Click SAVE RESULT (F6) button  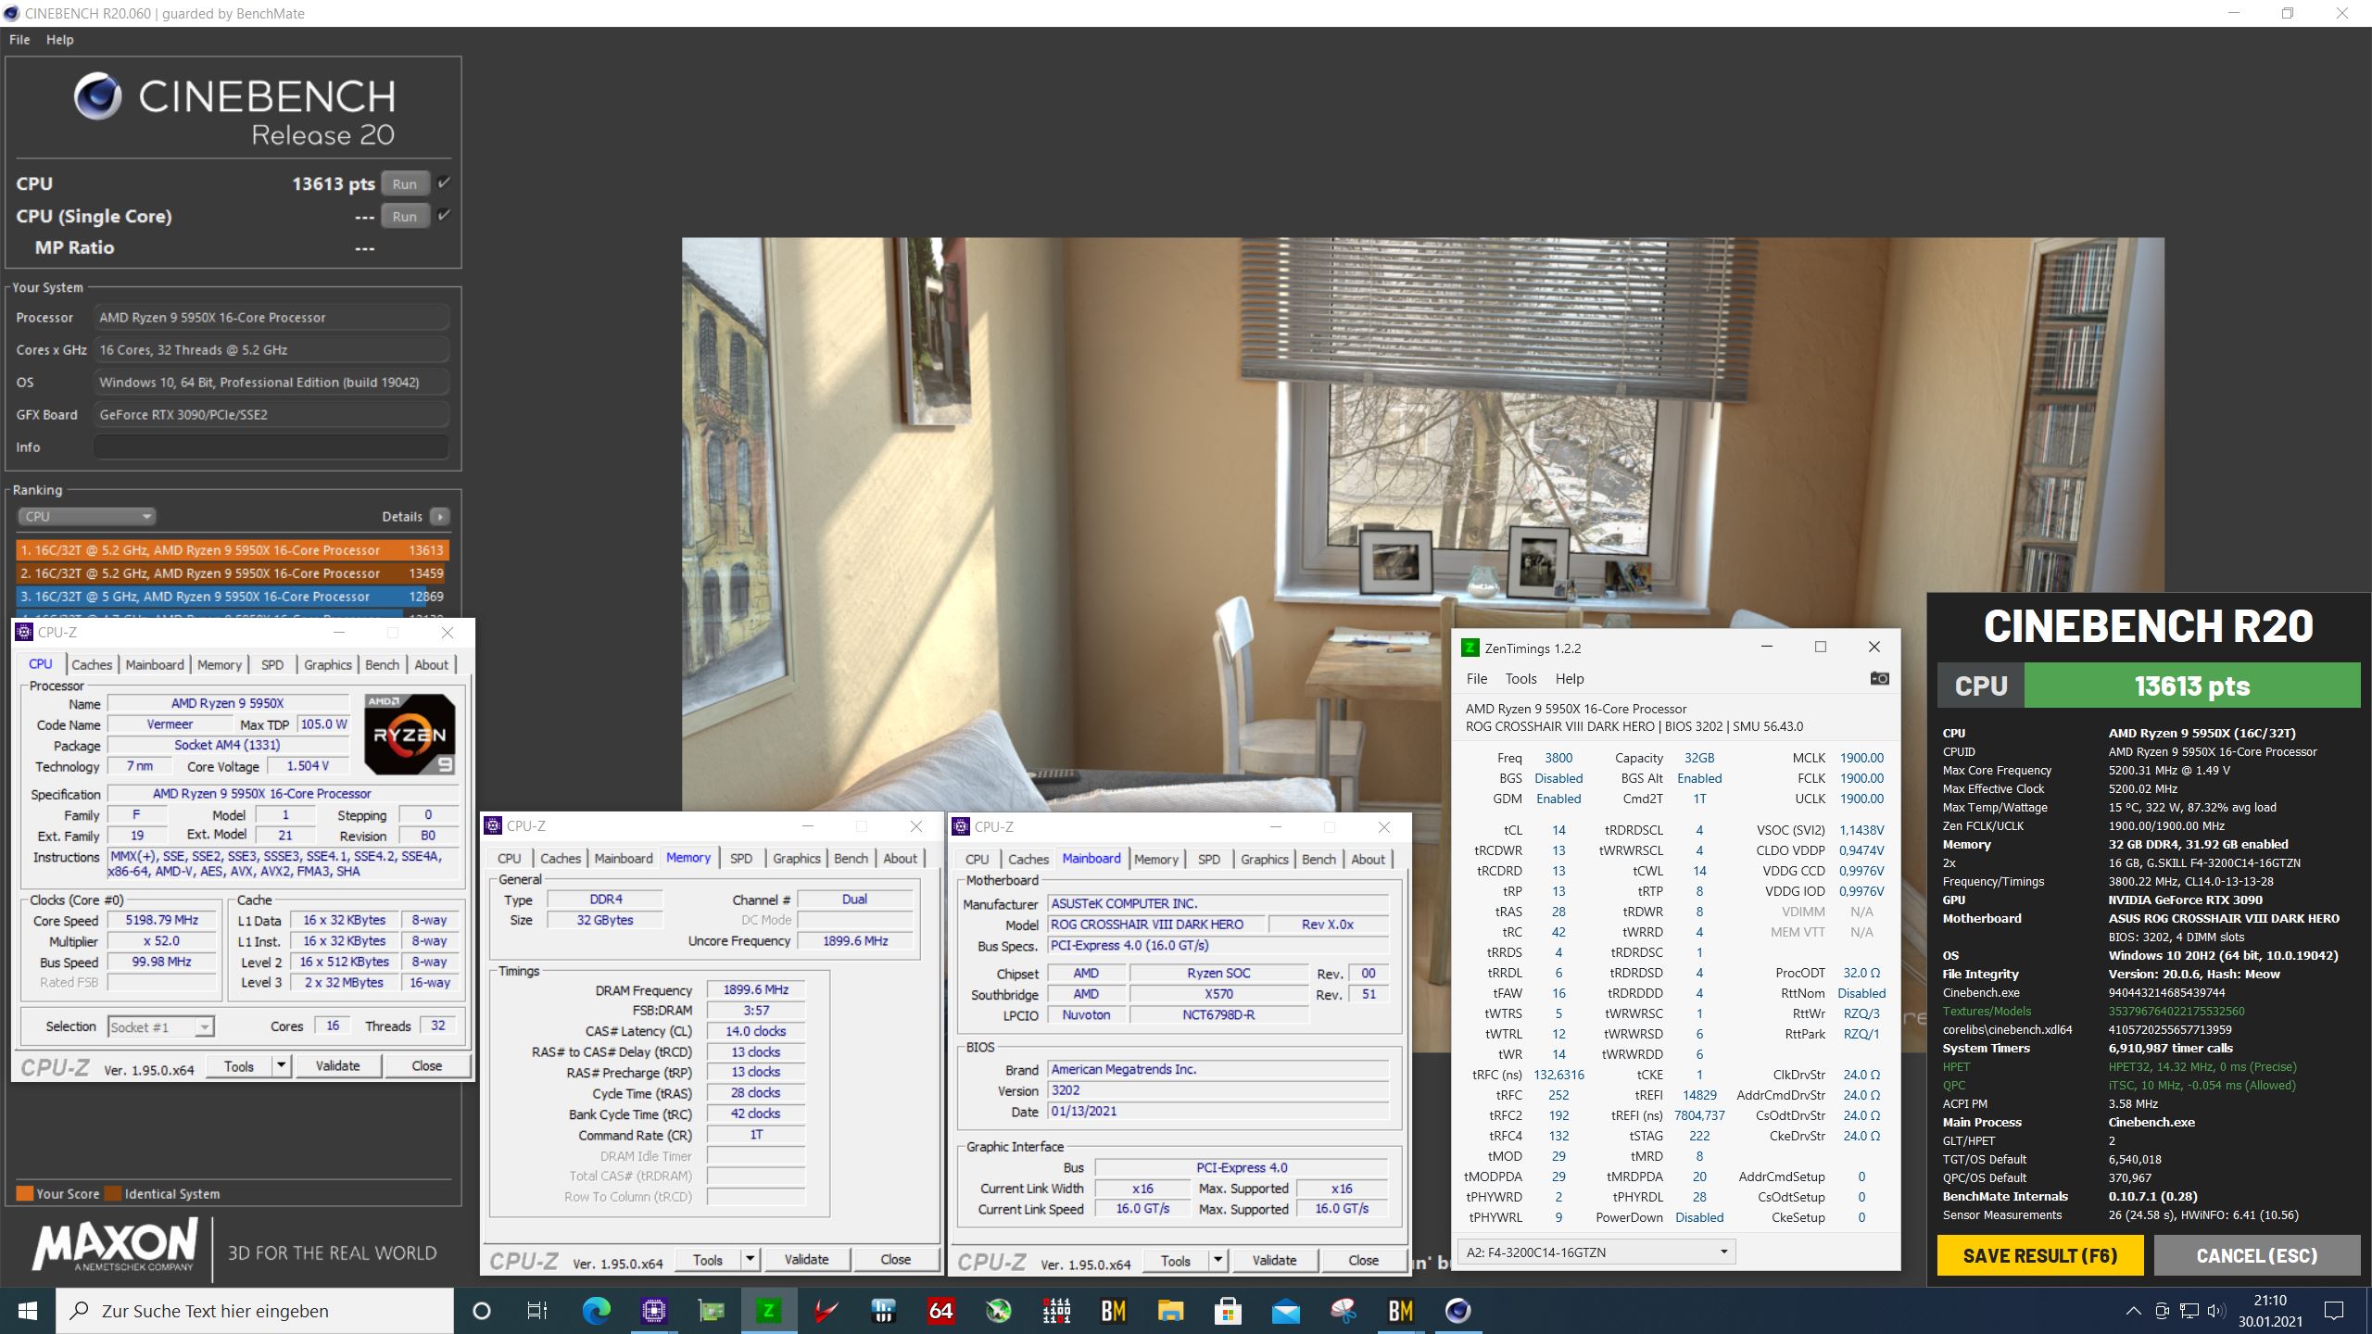2040,1256
